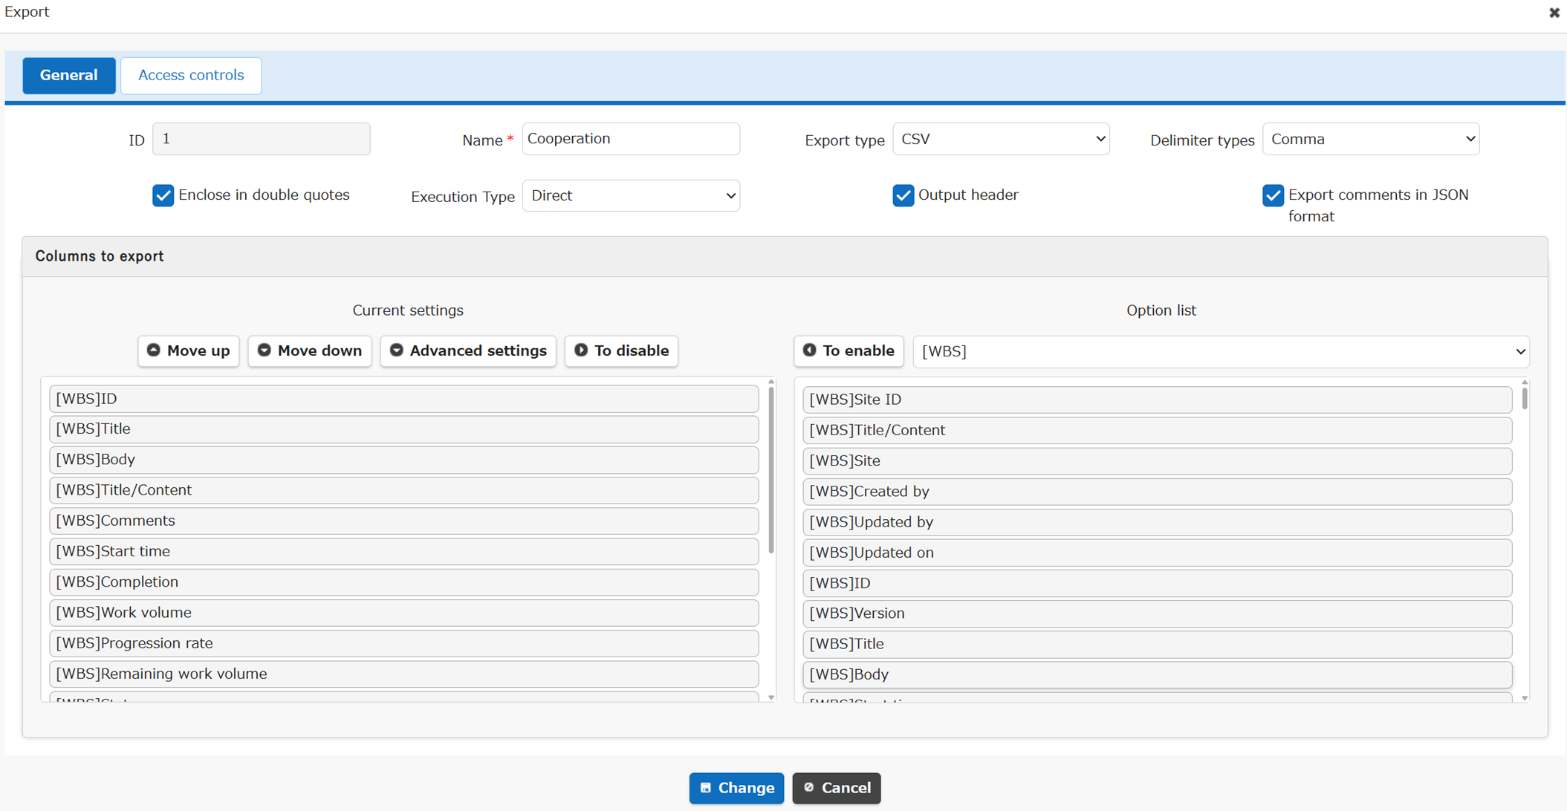Select [WBS]ID in Current settings
Image resolution: width=1567 pixels, height=811 pixels.
[x=404, y=399]
